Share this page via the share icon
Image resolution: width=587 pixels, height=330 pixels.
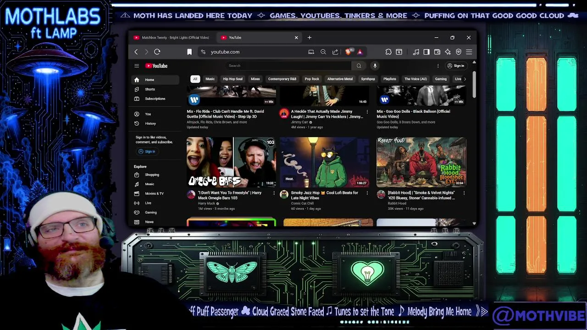pos(335,52)
